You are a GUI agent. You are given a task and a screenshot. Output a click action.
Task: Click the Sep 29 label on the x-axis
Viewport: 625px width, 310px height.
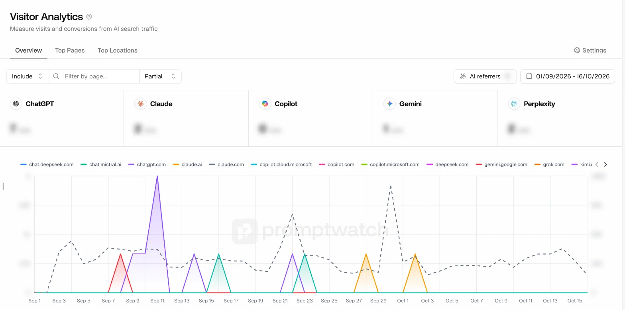pos(378,301)
